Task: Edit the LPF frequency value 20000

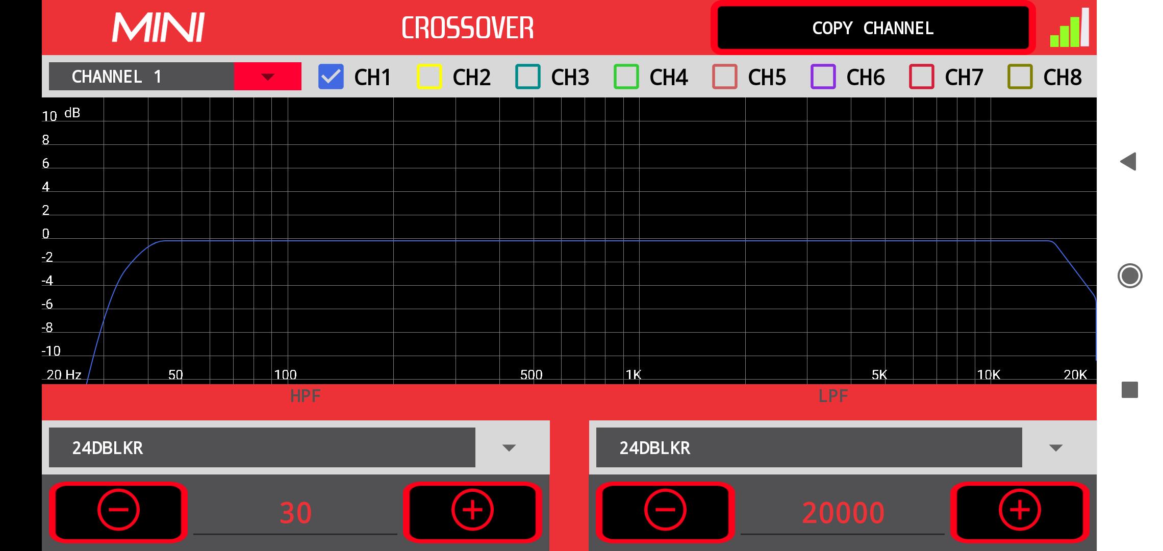Action: [x=843, y=513]
